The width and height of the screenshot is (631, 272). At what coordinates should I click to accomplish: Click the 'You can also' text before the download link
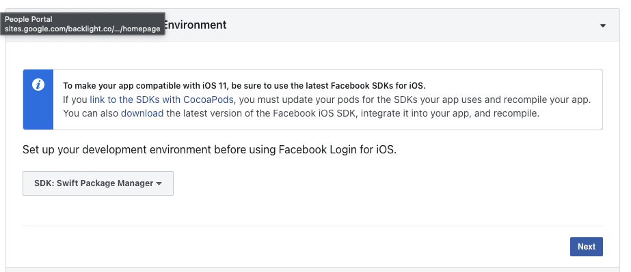pyautogui.click(x=90, y=113)
